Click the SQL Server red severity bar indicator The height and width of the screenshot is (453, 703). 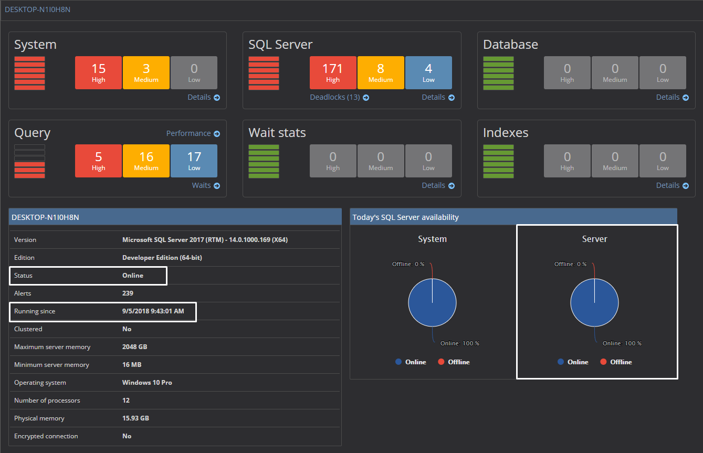(264, 73)
